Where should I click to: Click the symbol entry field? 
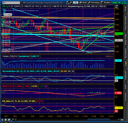coord(11,3)
